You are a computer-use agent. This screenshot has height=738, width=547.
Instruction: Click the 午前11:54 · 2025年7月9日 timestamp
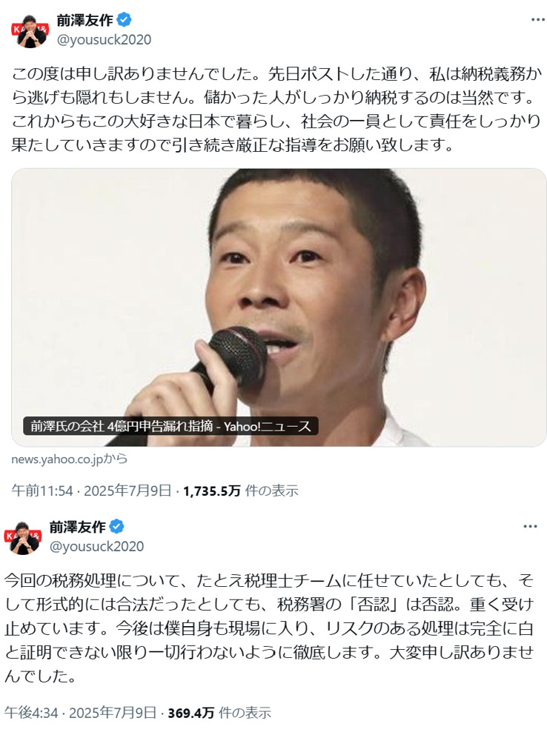(x=91, y=491)
